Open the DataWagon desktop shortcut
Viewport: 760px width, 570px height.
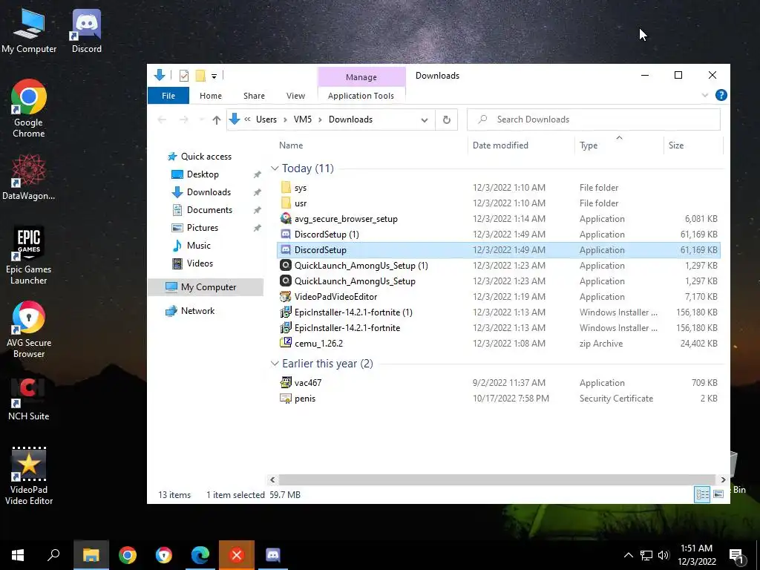[x=29, y=177]
